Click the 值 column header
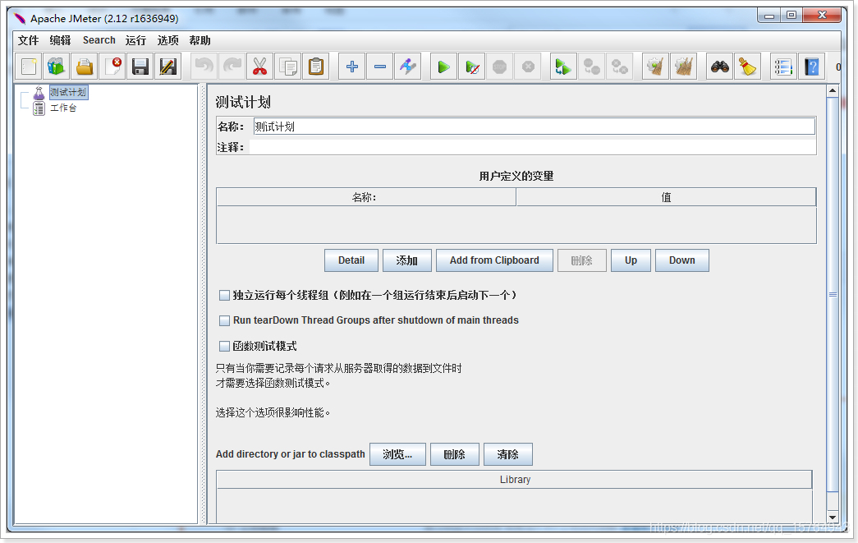 click(x=666, y=197)
